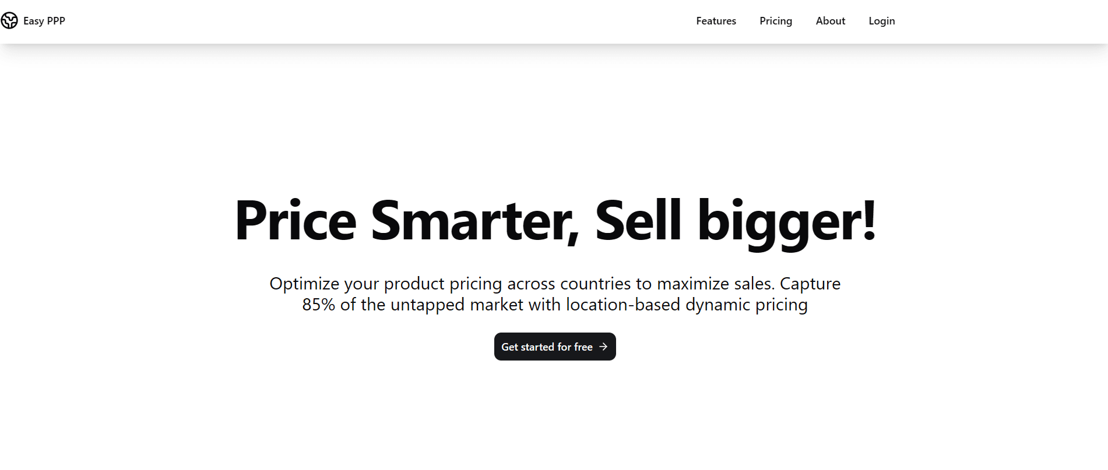The width and height of the screenshot is (1108, 470).
Task: Click the "85%" figure in the description
Action: 318,305
